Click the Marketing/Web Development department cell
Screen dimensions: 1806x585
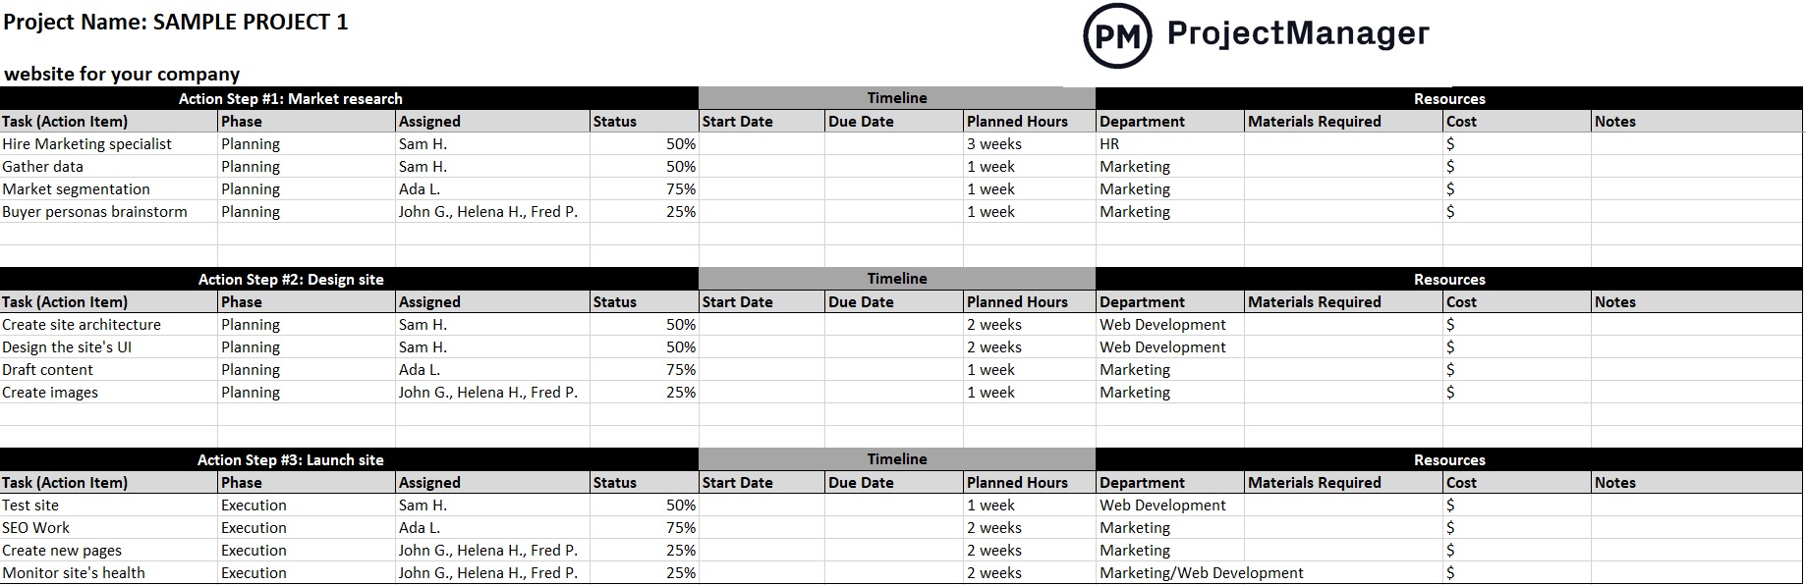point(1202,572)
